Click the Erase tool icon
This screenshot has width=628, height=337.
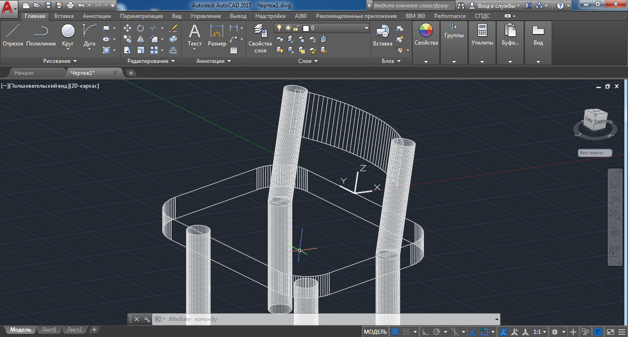(173, 28)
